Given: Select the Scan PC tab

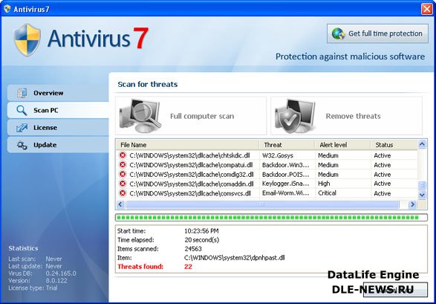Looking at the screenshot, I should (58, 110).
